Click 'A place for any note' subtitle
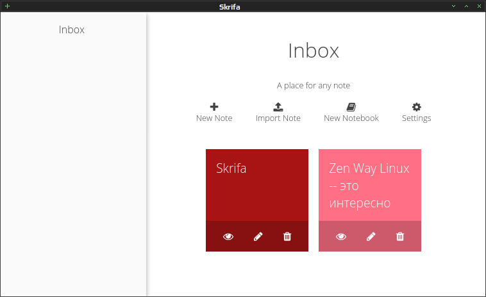The image size is (486, 297). pyautogui.click(x=314, y=85)
